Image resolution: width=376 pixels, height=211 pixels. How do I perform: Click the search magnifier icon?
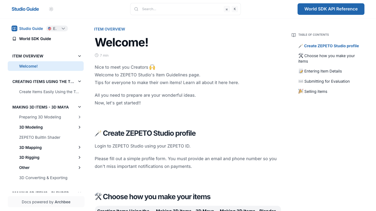[x=136, y=9]
